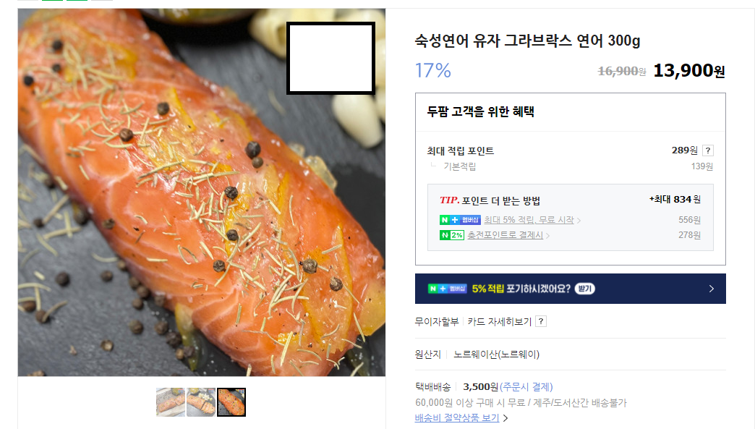The height and width of the screenshot is (429, 755).
Task: Click the 받기 pill on the dark banner
Action: pyautogui.click(x=584, y=289)
